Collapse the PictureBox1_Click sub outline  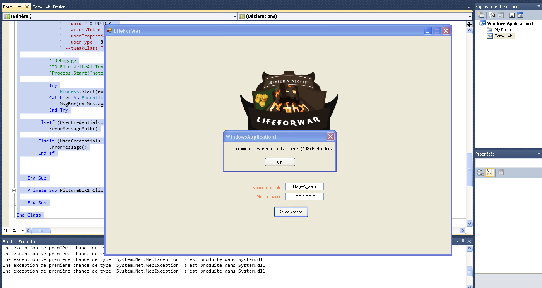(x=14, y=190)
